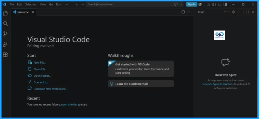Open editor More Actions ellipsis
Image resolution: width=259 pixels, height=119 pixels.
pos(189,12)
